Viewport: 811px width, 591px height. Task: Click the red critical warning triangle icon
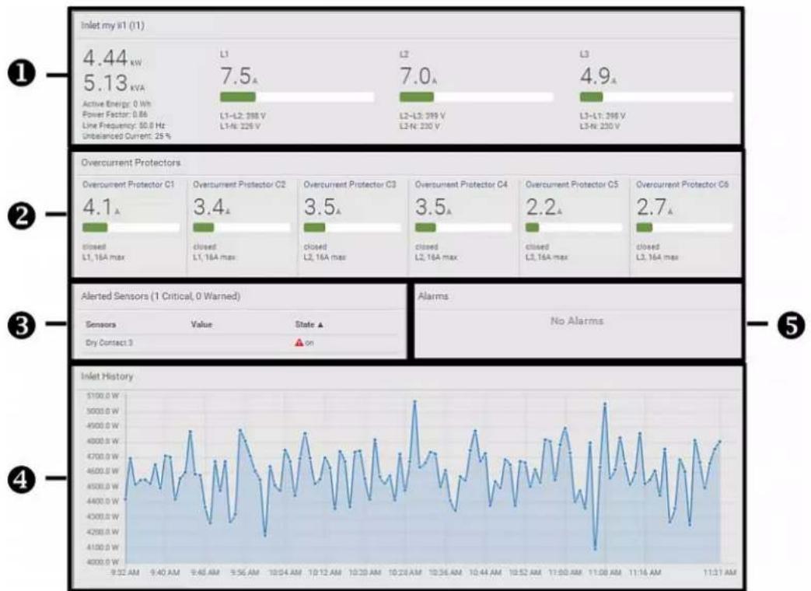(299, 342)
